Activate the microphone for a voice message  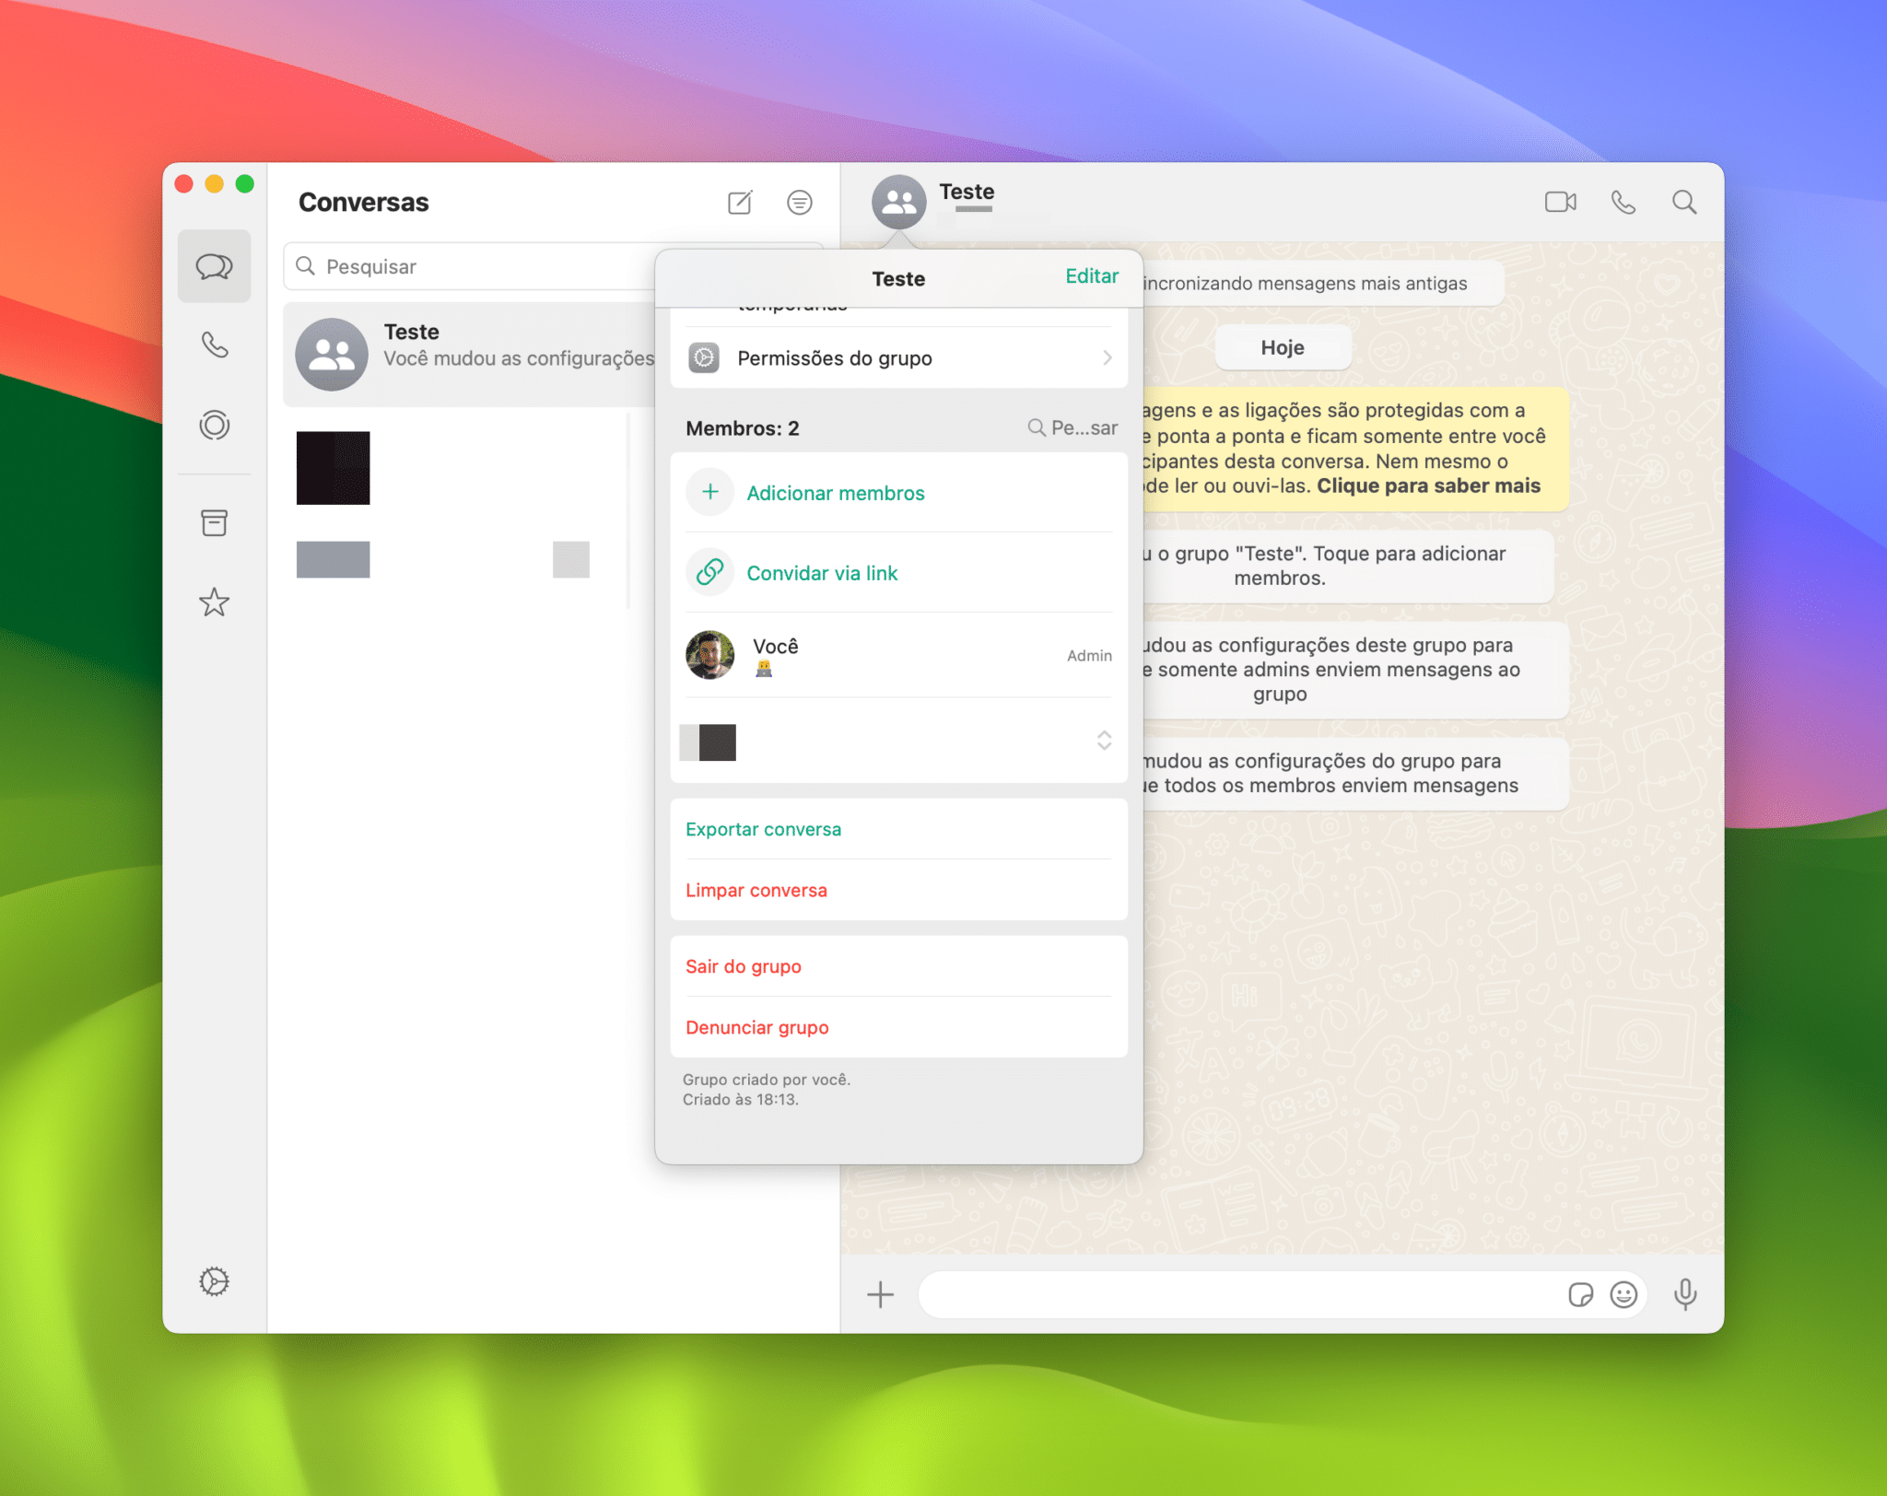[1685, 1295]
